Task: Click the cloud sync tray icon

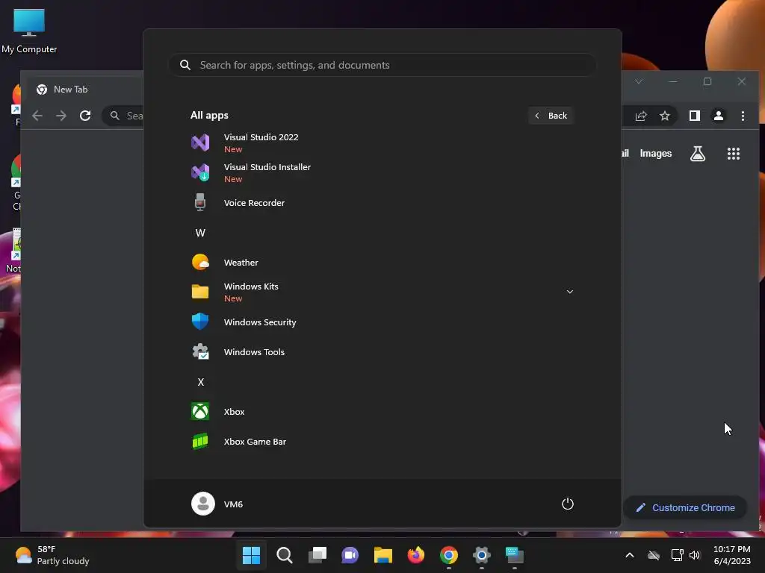Action: tap(654, 555)
